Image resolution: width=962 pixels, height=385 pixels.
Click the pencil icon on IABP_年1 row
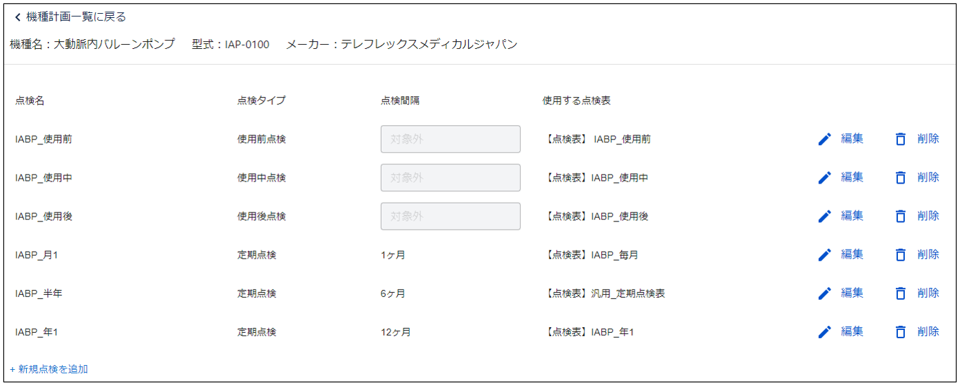[824, 331]
